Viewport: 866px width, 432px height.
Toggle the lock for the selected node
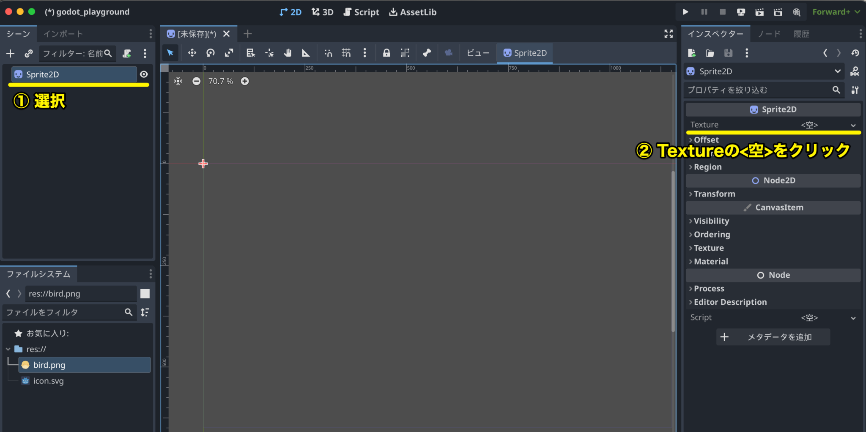[386, 53]
